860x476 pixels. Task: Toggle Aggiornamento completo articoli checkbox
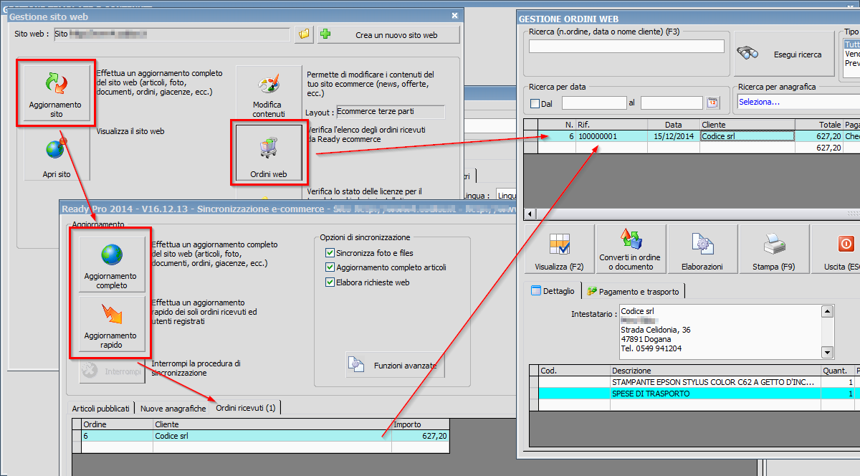pyautogui.click(x=330, y=267)
